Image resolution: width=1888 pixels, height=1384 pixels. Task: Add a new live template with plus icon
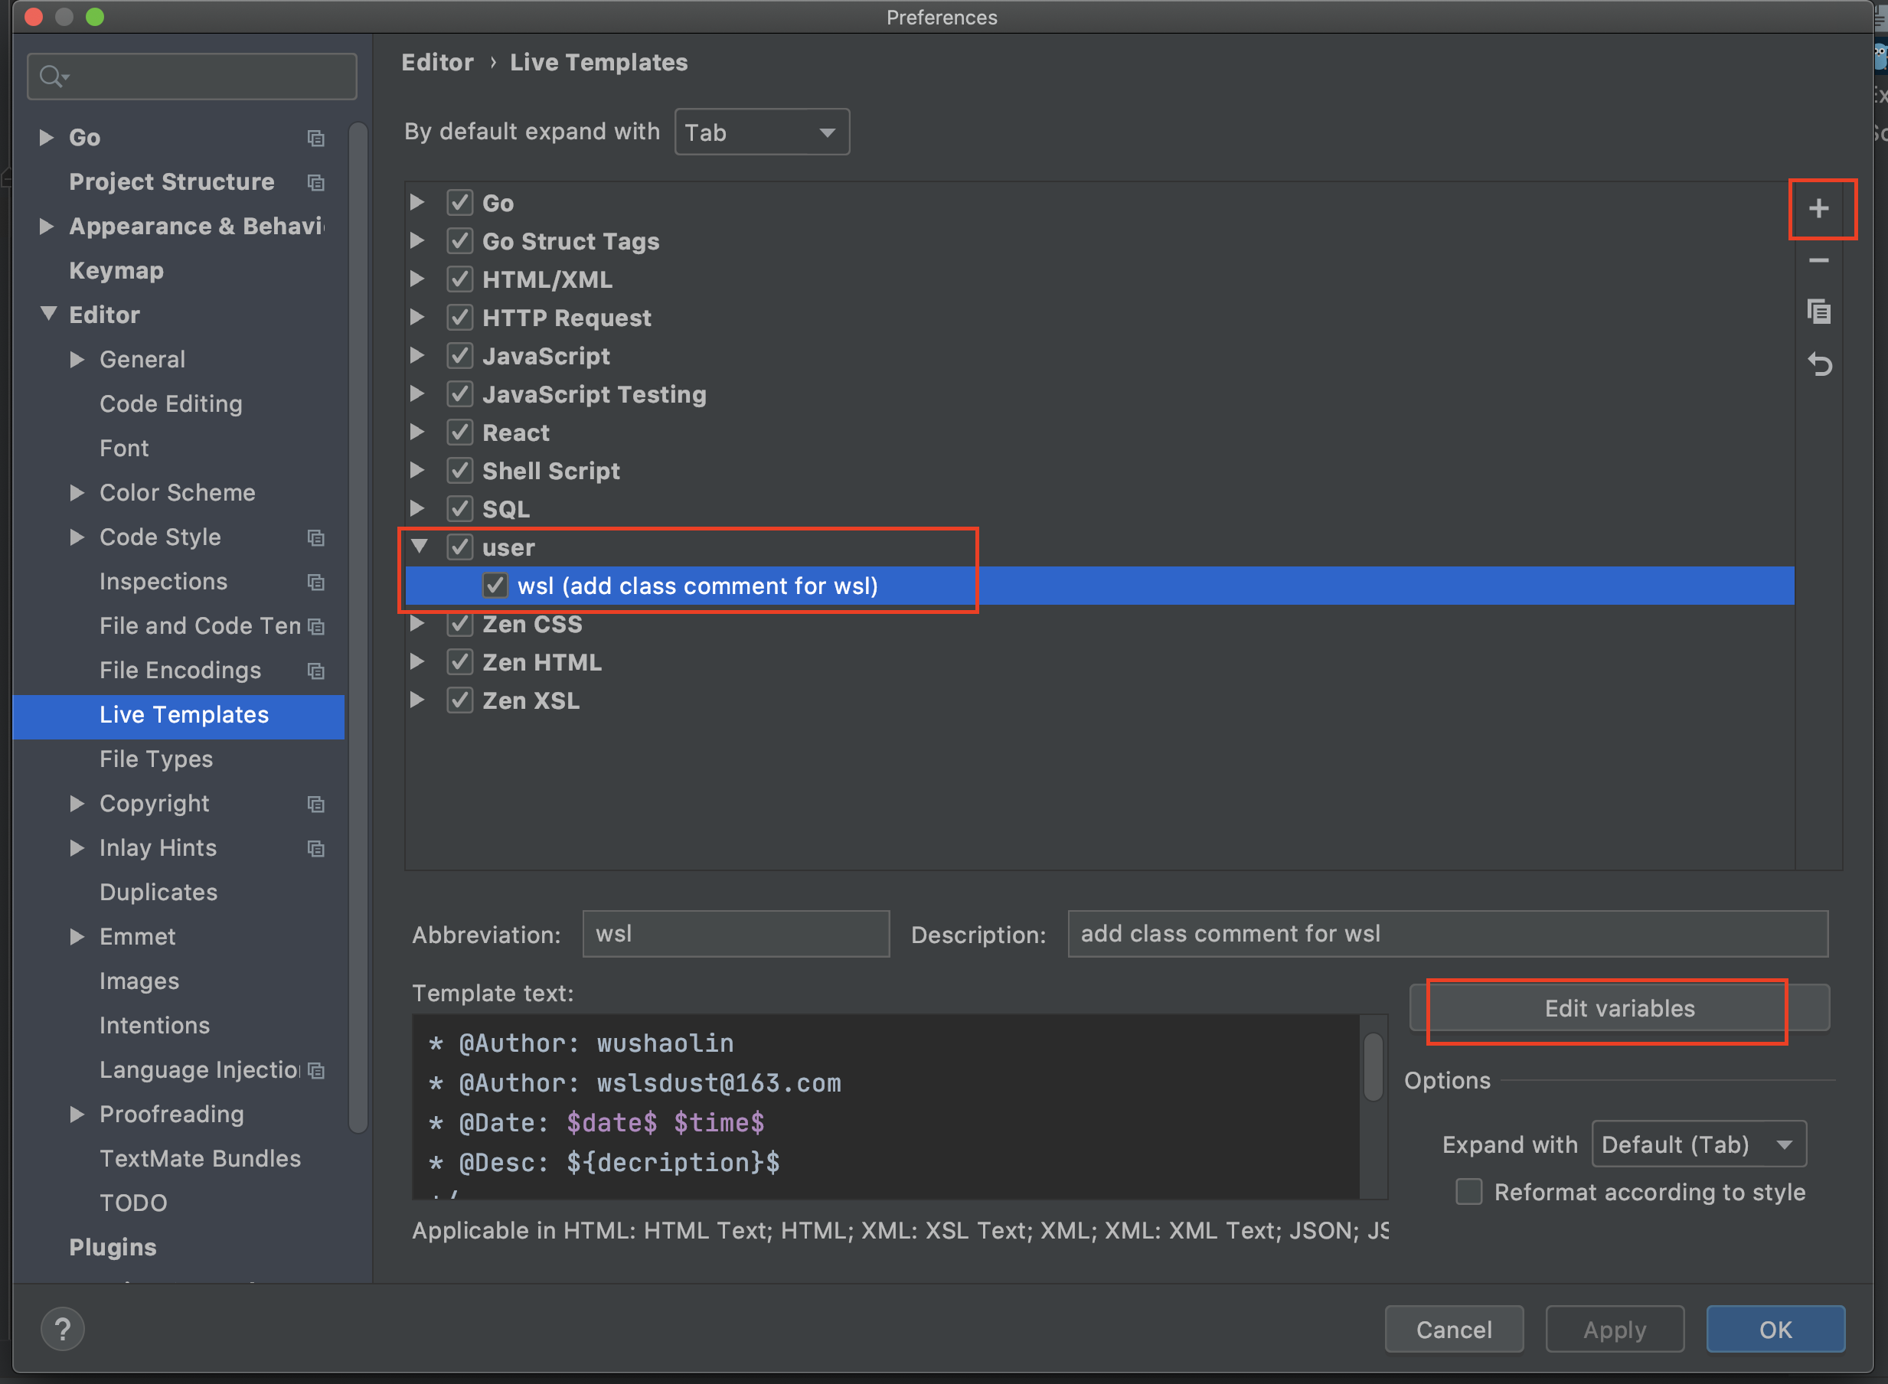pyautogui.click(x=1818, y=209)
